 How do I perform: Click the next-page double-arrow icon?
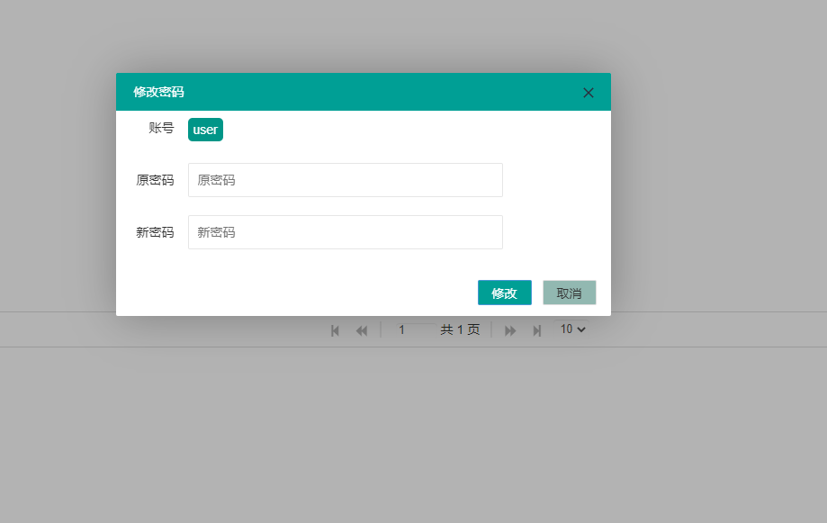click(509, 330)
